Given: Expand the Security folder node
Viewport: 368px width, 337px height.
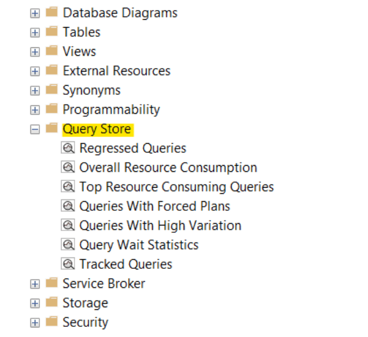Looking at the screenshot, I should click(35, 323).
